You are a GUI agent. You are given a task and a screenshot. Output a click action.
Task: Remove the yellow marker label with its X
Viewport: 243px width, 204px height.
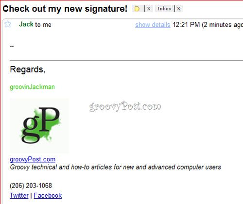(x=149, y=9)
